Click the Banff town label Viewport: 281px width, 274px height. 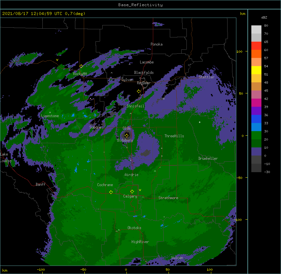40,185
